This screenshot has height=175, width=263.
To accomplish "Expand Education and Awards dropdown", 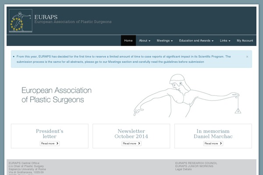I will (196, 41).
